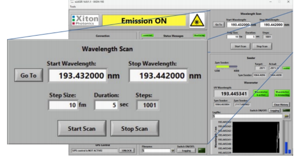Viewport: 296px width, 160px height.
Task: Click the enlarged Start Wavelength field
Action: (x=77, y=76)
